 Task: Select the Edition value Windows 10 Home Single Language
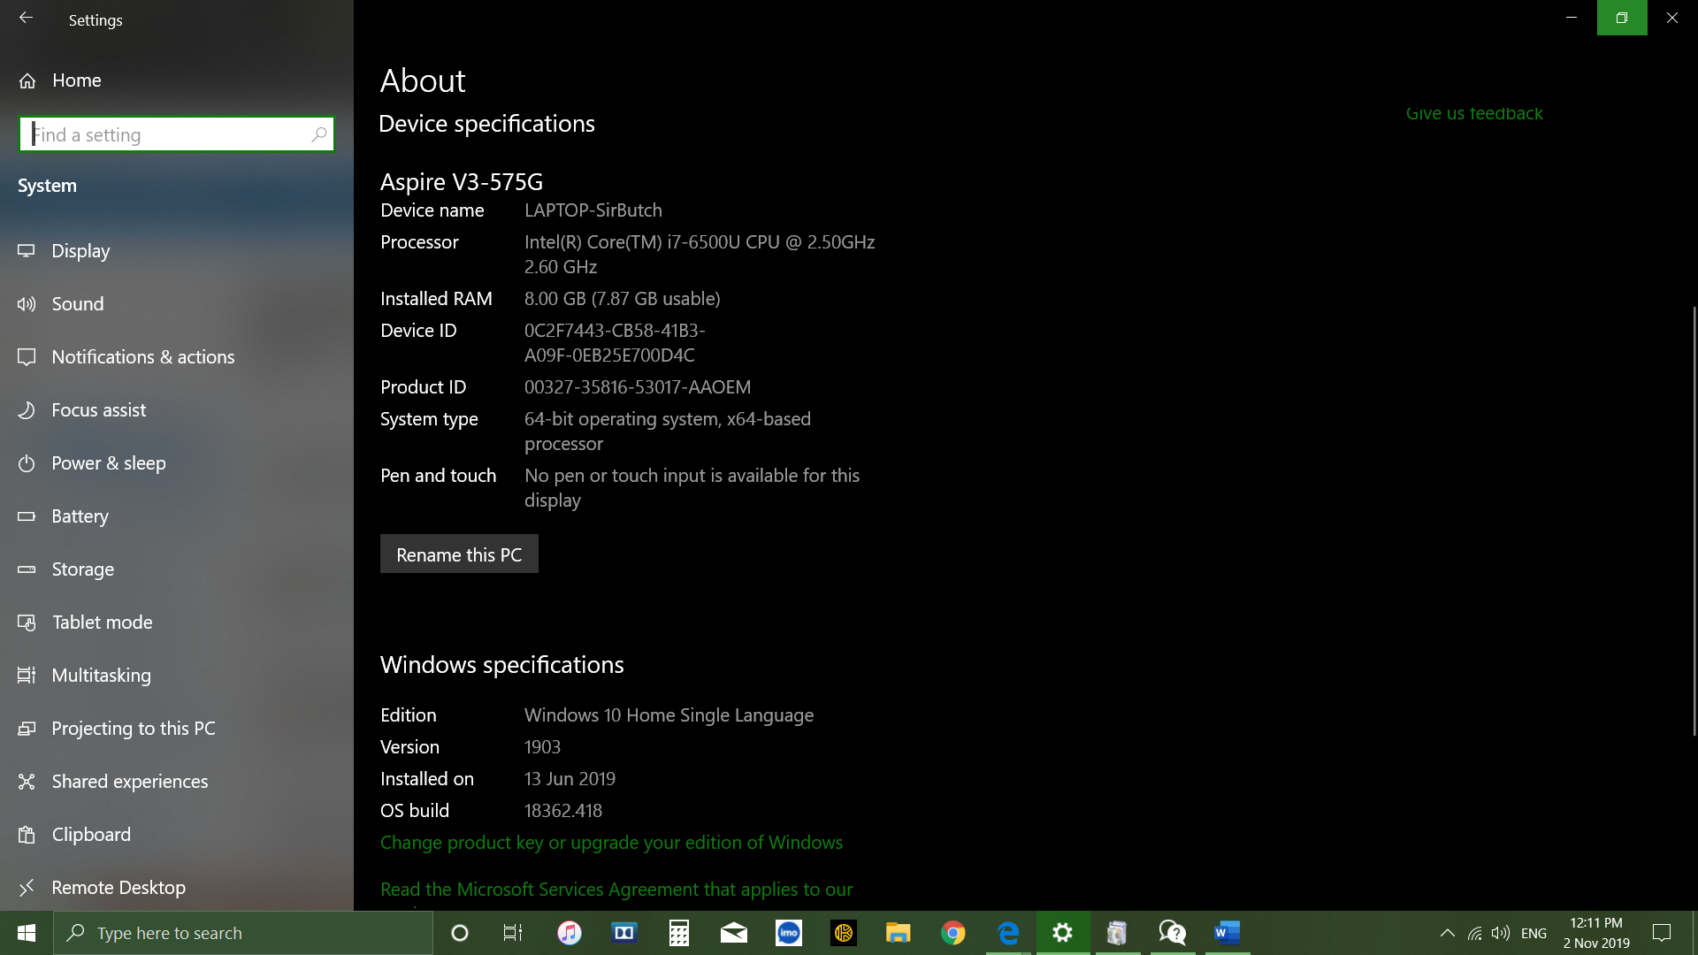pos(669,715)
